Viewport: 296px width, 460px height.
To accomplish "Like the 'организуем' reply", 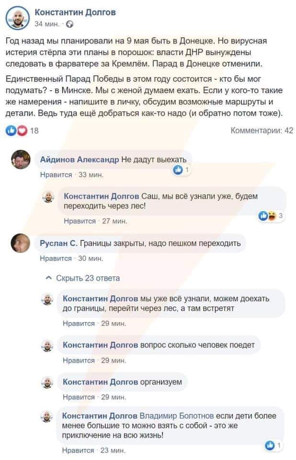I will 79,397.
